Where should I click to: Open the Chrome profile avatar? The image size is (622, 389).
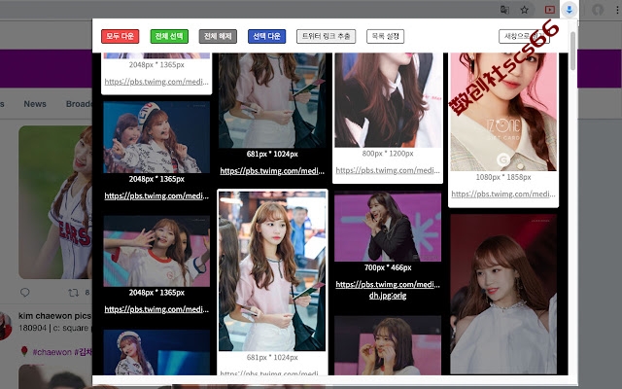click(x=598, y=10)
